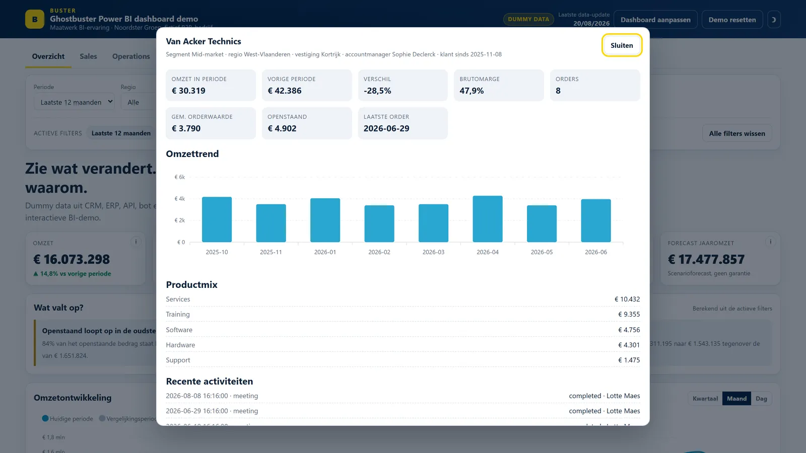Click the 2026-08-08 meeting activity row
Image resolution: width=806 pixels, height=453 pixels.
coord(403,396)
